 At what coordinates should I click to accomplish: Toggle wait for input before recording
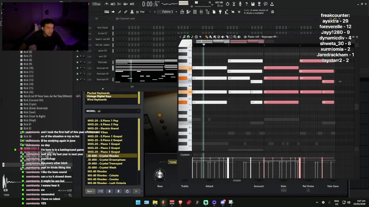click(x=113, y=4)
